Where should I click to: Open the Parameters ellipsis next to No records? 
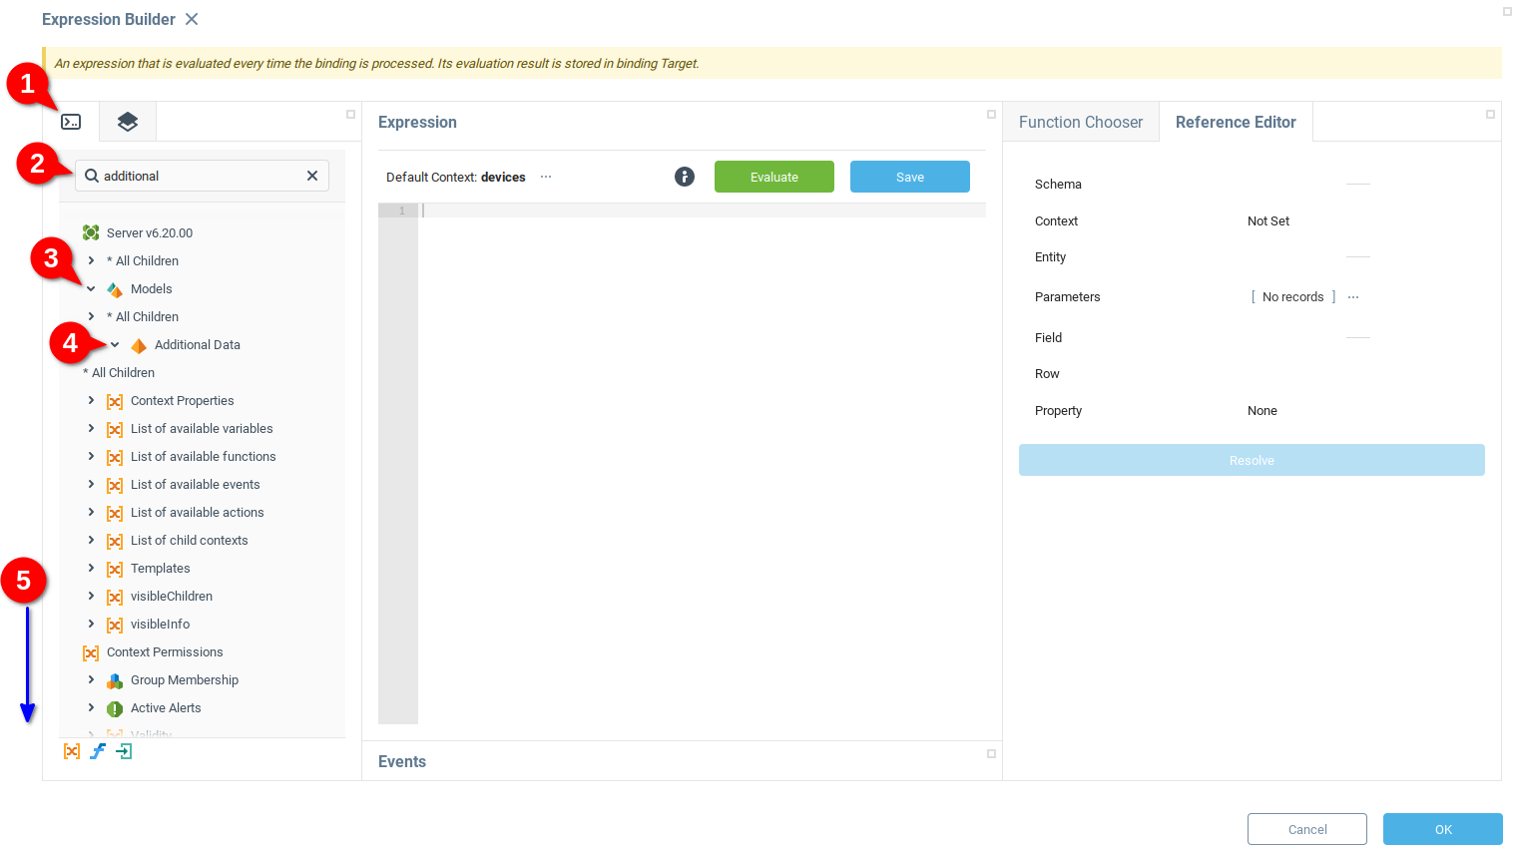pyautogui.click(x=1353, y=297)
